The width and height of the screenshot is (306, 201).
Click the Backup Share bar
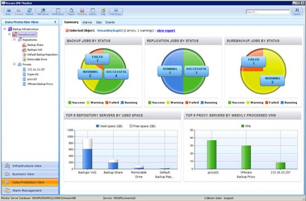click(113, 164)
